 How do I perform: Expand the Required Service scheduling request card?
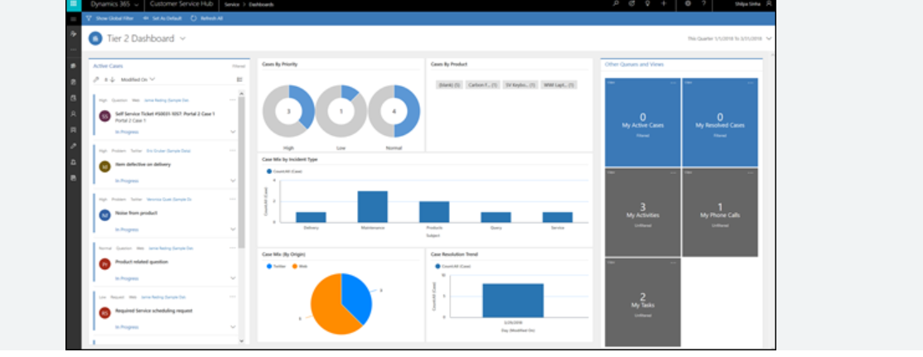tap(233, 327)
